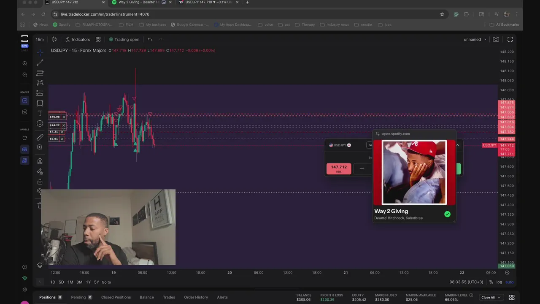The height and width of the screenshot is (304, 540).
Task: Toggle the bottom Panels sidebar icon
Action: (x=24, y=160)
